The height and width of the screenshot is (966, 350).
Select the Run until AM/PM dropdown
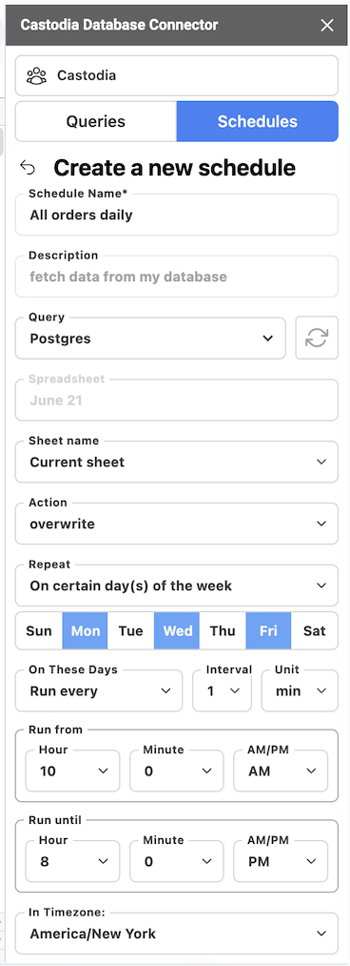(281, 861)
